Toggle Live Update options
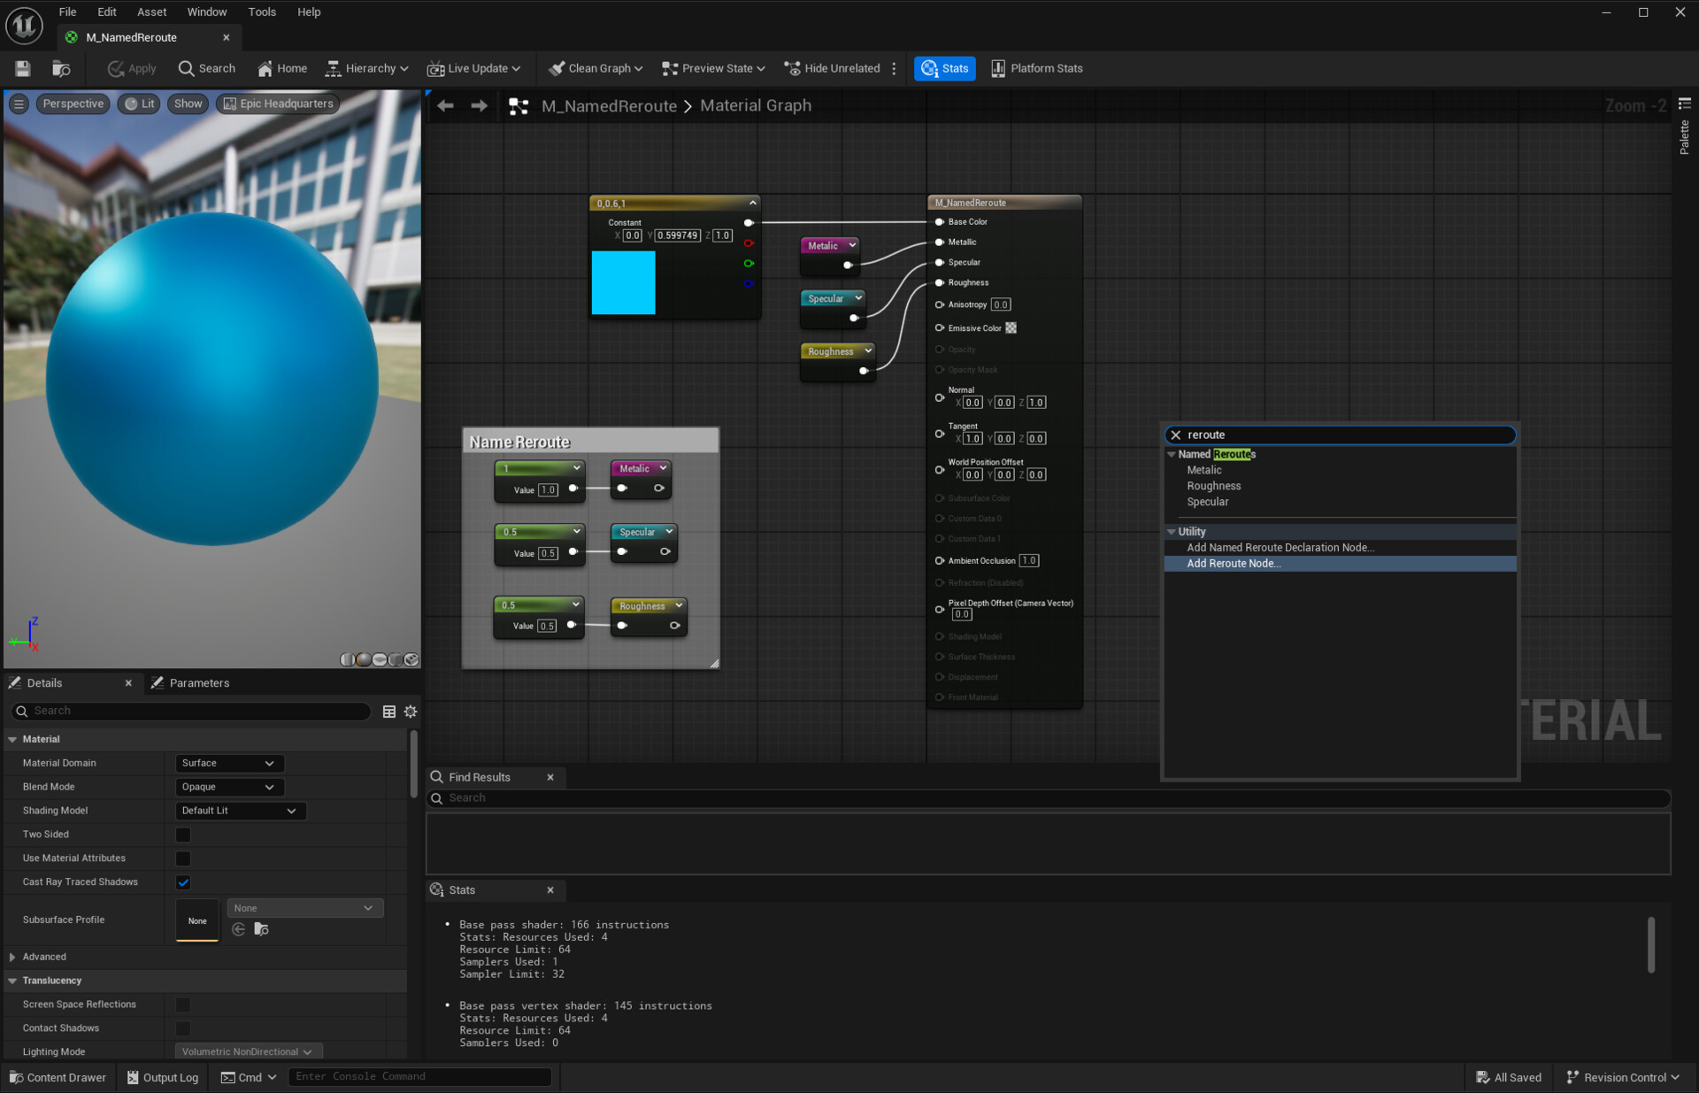Viewport: 1699px width, 1093px height. (474, 68)
